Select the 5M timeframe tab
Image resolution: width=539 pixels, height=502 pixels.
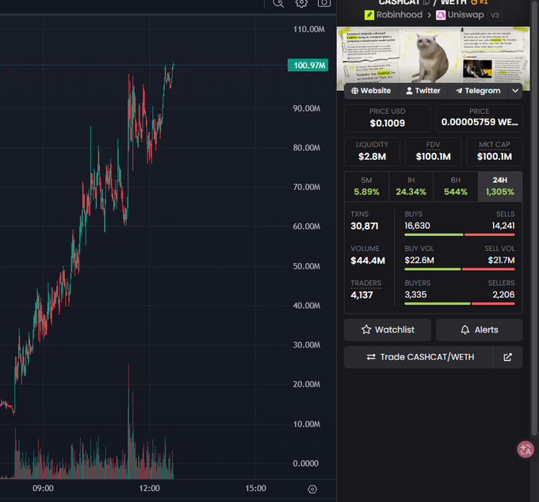pyautogui.click(x=366, y=186)
